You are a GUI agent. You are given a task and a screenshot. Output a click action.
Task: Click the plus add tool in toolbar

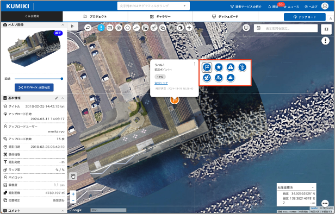tap(189, 28)
